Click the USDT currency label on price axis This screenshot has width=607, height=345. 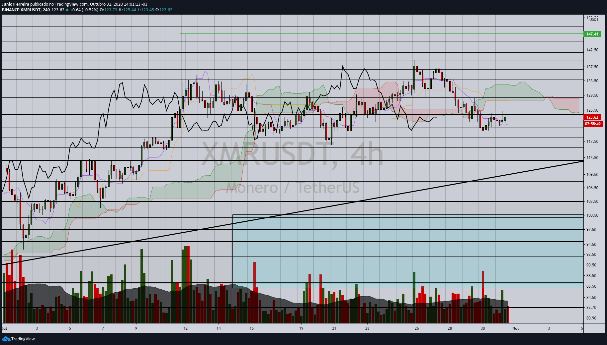594,20
